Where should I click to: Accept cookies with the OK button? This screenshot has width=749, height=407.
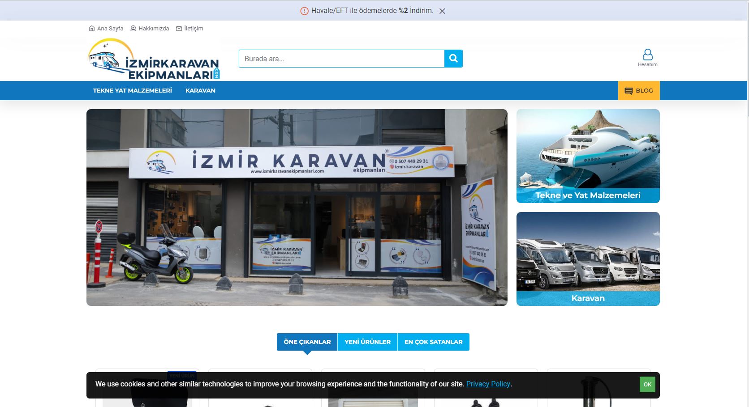coord(647,385)
